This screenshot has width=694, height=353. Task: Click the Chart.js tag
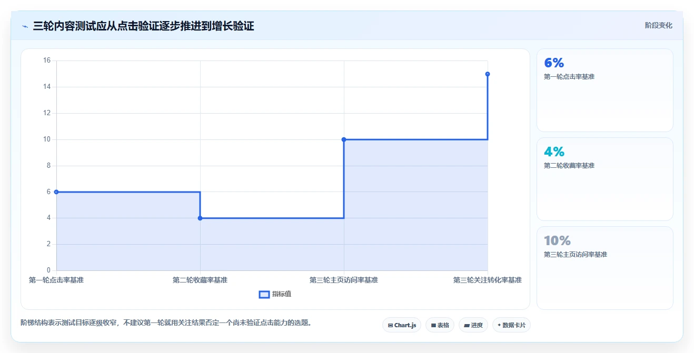(x=402, y=325)
